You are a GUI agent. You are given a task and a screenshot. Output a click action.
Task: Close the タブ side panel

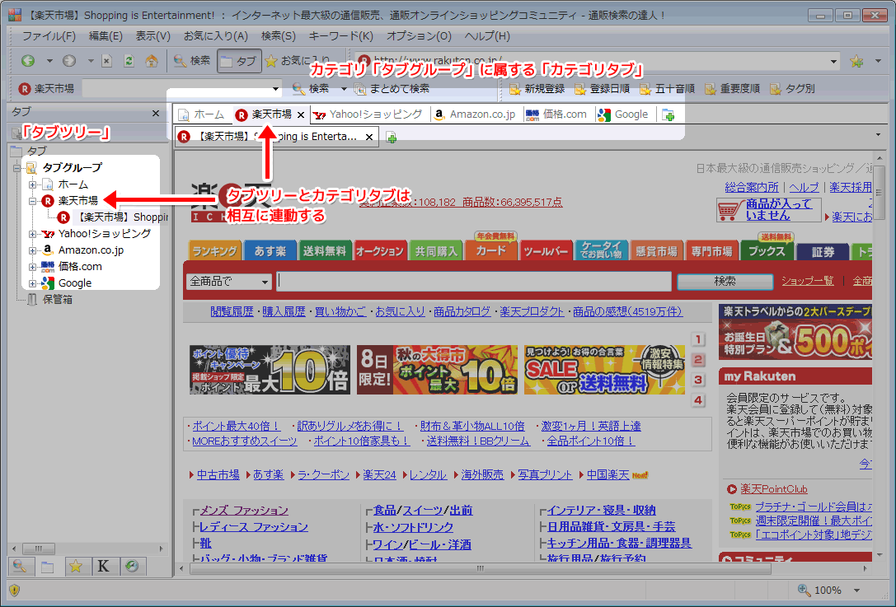point(156,113)
